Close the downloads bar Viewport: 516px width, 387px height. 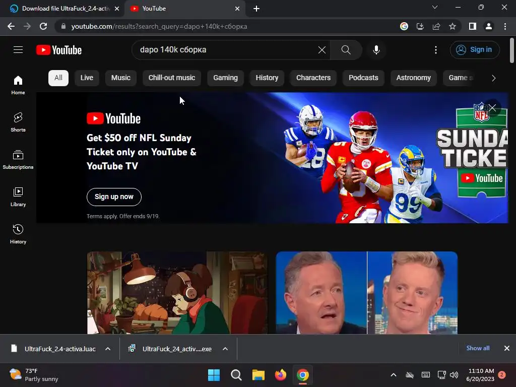point(507,348)
